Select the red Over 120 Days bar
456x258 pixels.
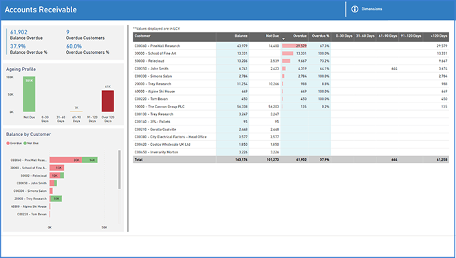pyautogui.click(x=107, y=101)
